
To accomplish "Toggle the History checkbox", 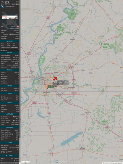I will (18, 50).
